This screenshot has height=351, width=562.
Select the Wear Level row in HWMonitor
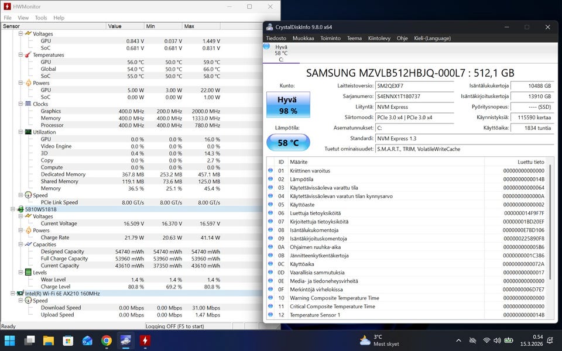pyautogui.click(x=132, y=280)
